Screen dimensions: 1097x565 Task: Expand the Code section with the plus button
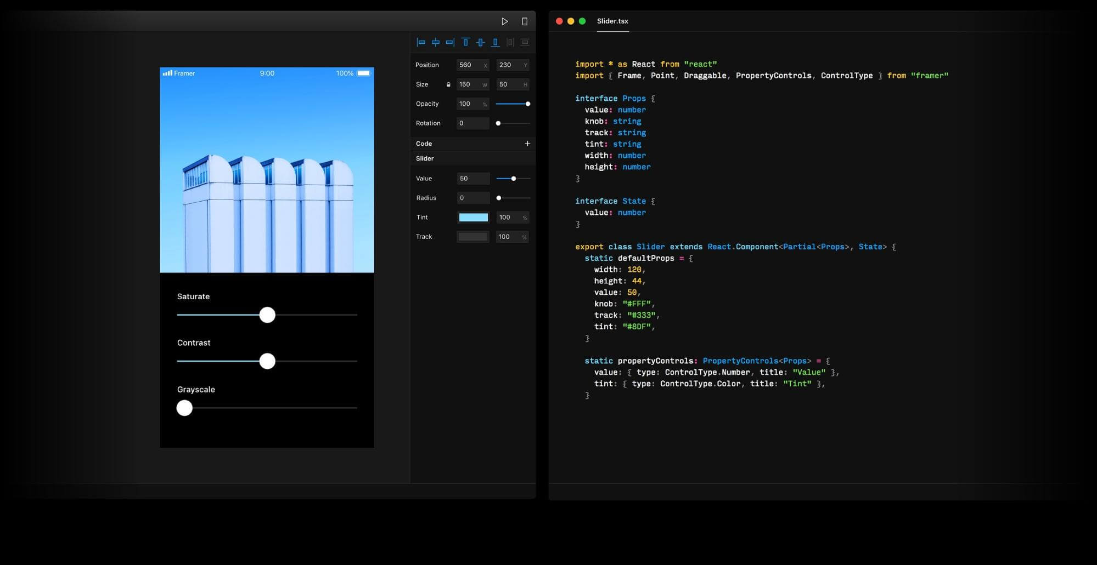[x=527, y=143]
